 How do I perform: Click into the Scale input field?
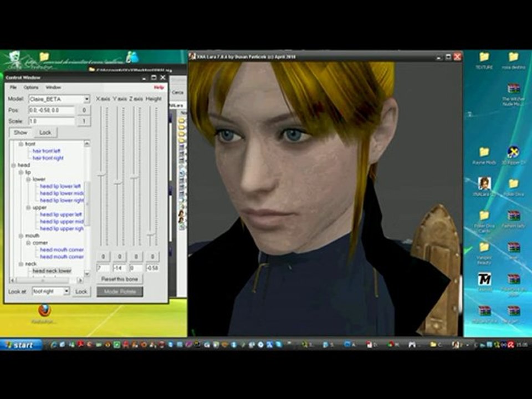[52, 121]
